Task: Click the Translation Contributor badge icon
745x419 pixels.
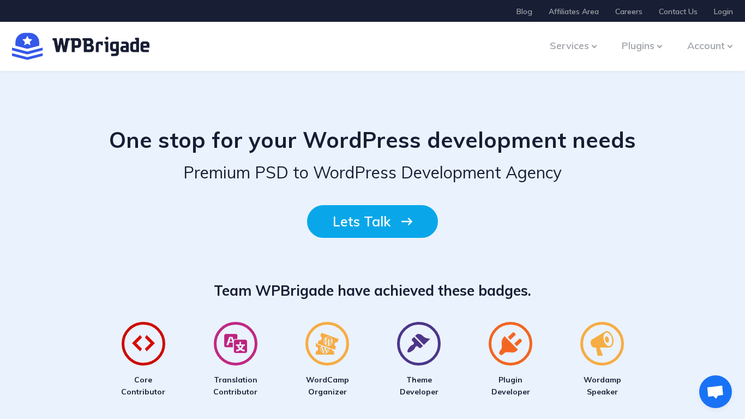Action: (x=236, y=344)
